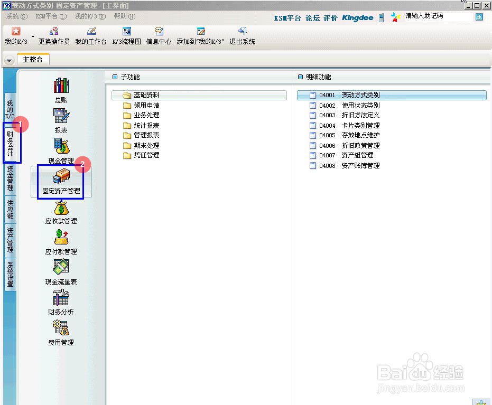This screenshot has height=405, width=492.
Task: Open the 我的K/3(K) menu
Action: click(90, 16)
